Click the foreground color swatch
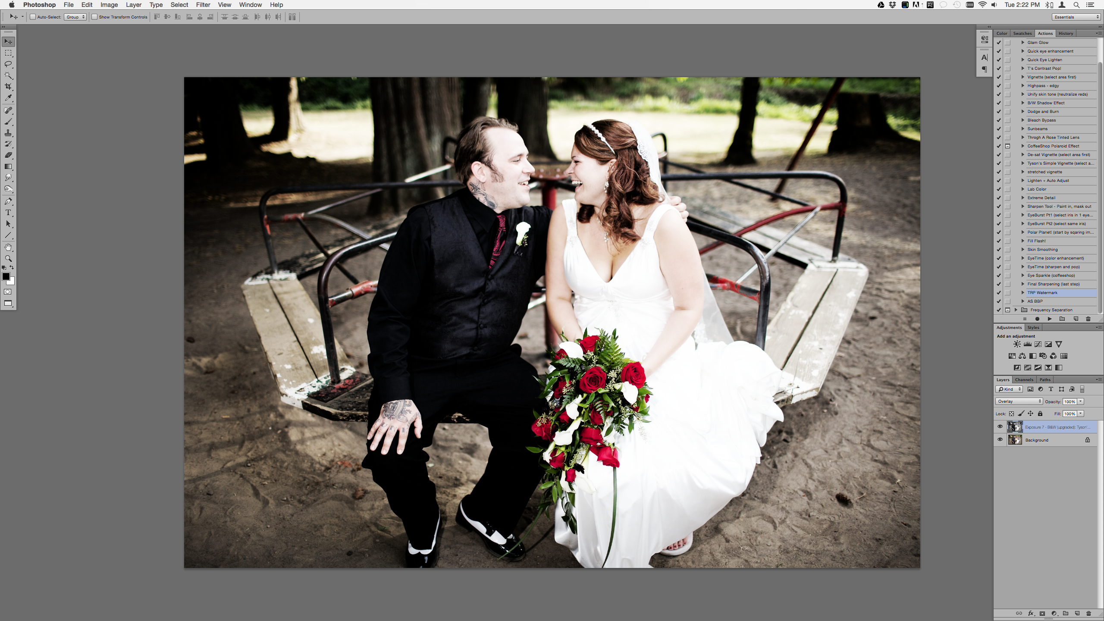The image size is (1104, 621). click(x=6, y=277)
